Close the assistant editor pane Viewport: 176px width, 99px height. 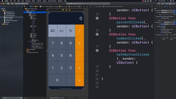[x=90, y=7]
